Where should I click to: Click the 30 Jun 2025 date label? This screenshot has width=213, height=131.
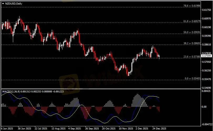point(24,128)
